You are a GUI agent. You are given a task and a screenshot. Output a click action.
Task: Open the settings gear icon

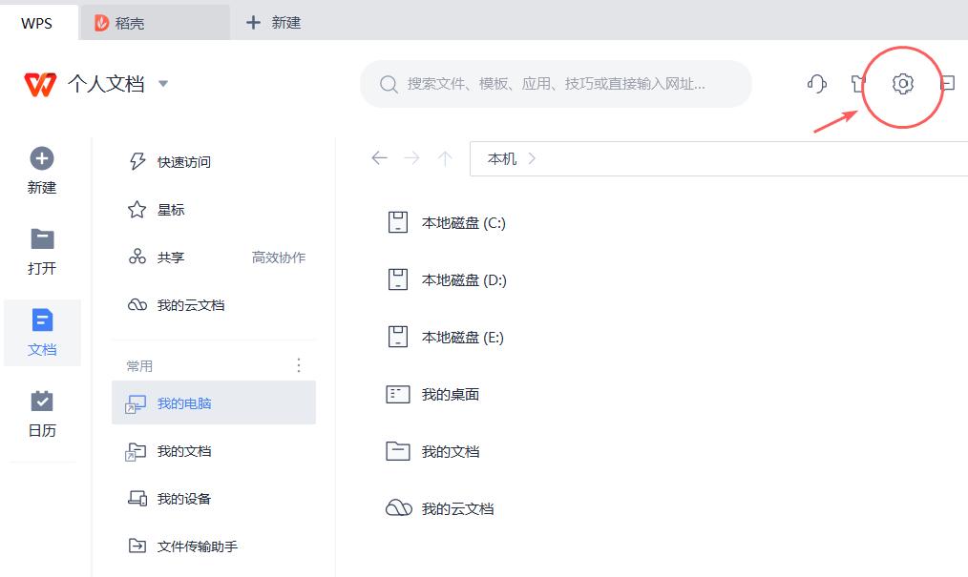point(900,84)
